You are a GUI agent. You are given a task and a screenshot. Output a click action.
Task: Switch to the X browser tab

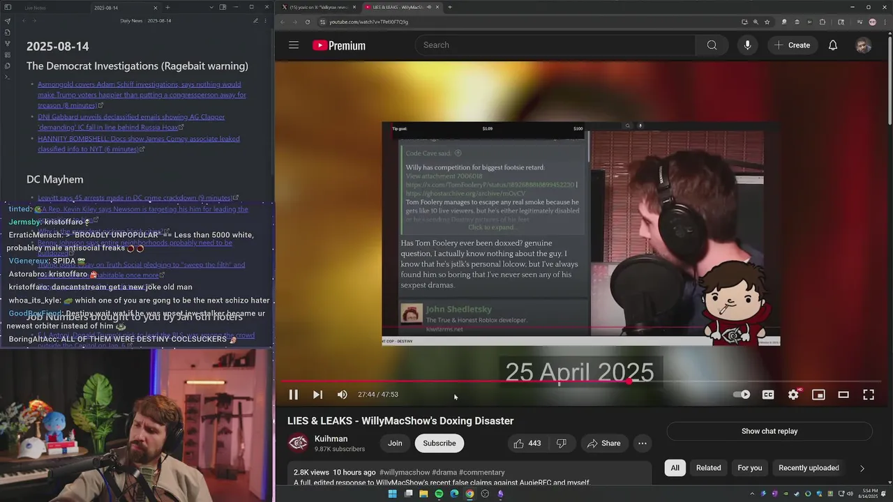point(318,7)
